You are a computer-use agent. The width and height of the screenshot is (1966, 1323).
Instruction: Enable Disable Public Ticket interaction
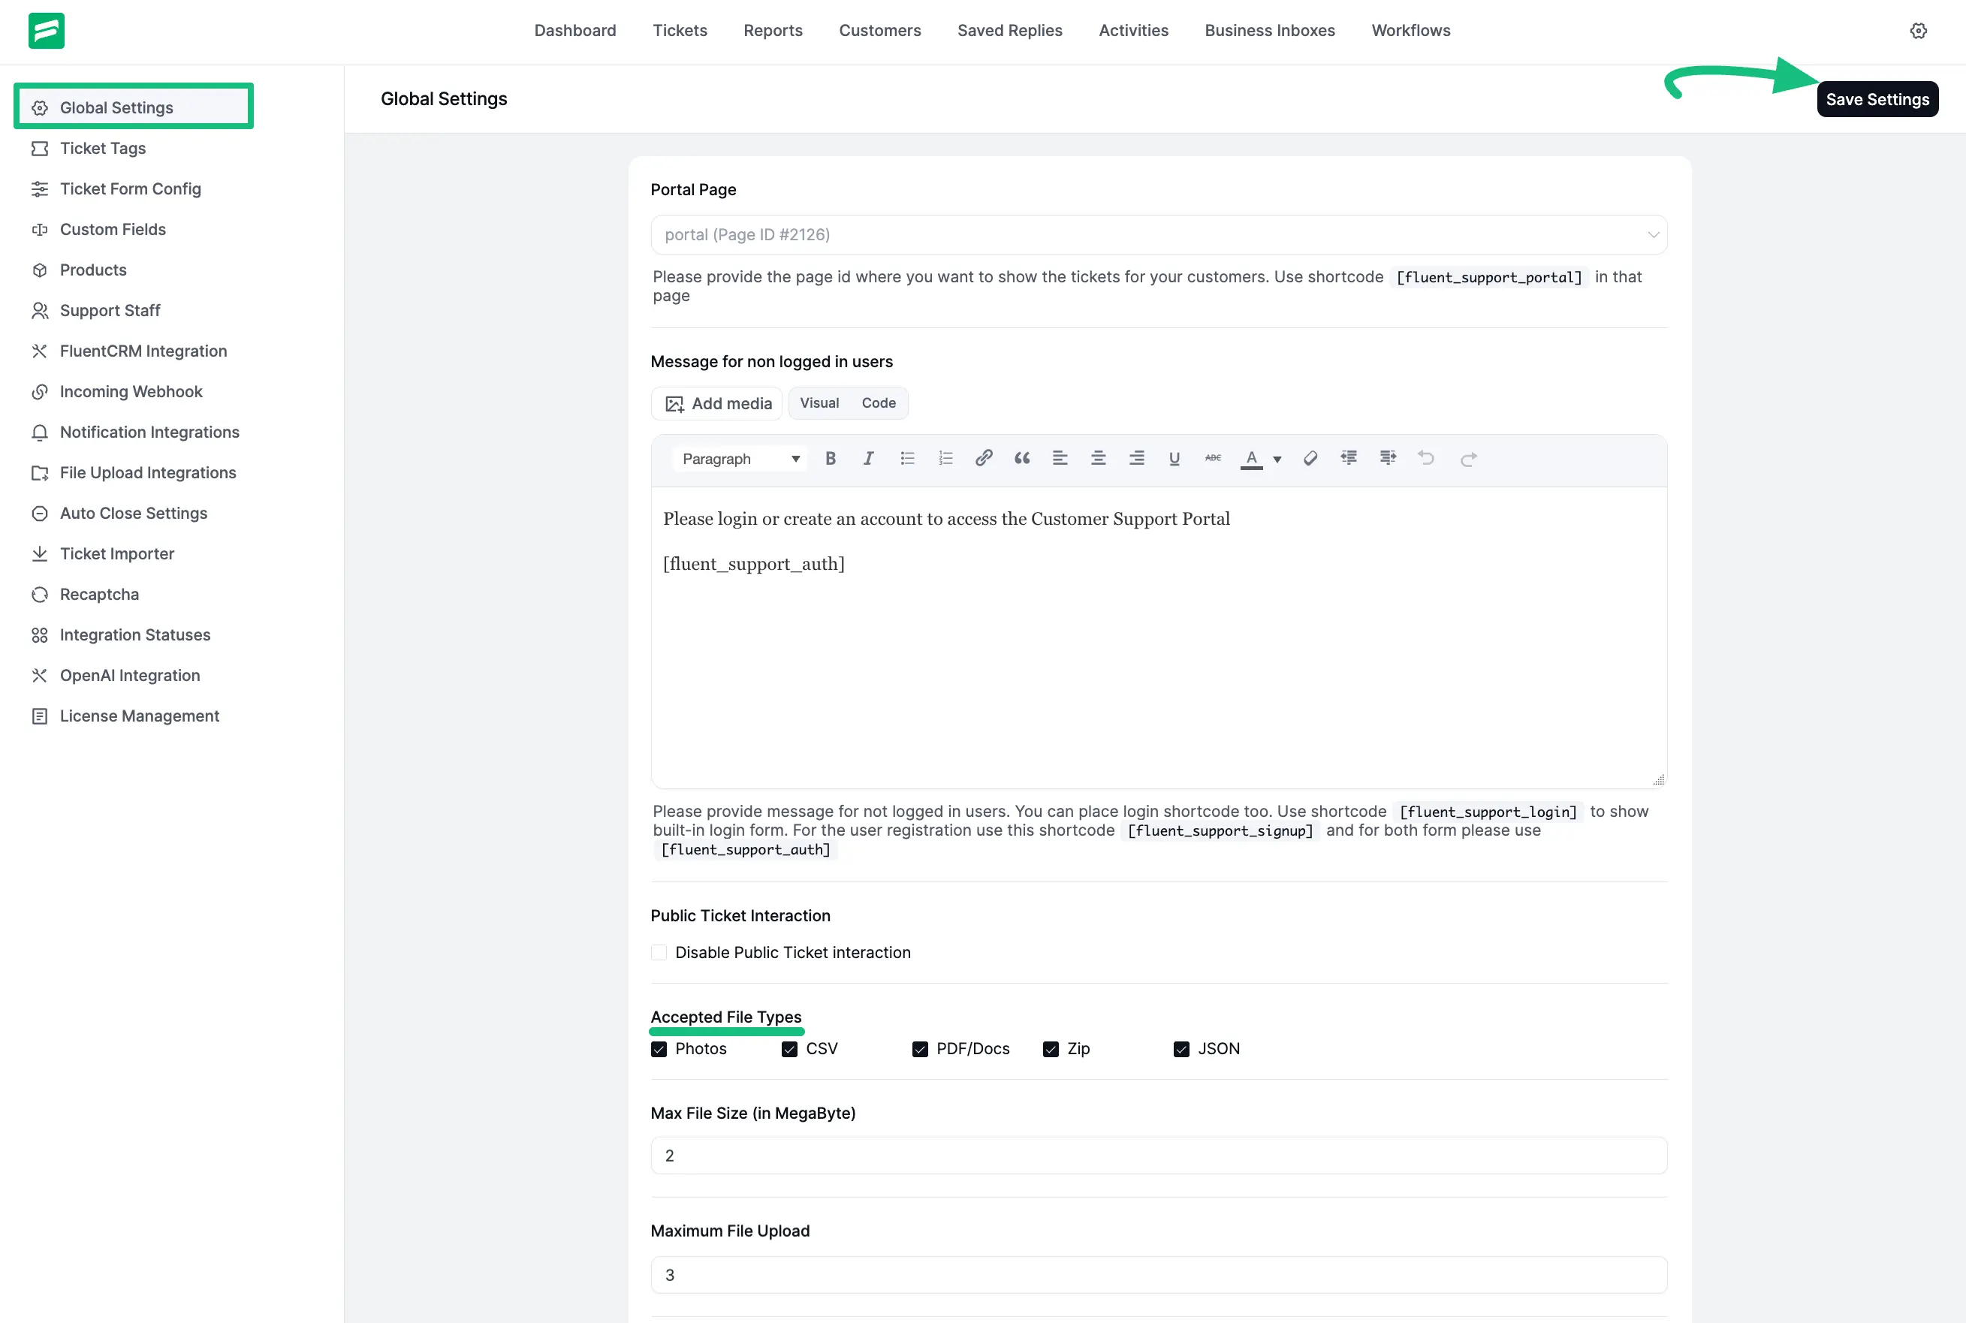(658, 952)
